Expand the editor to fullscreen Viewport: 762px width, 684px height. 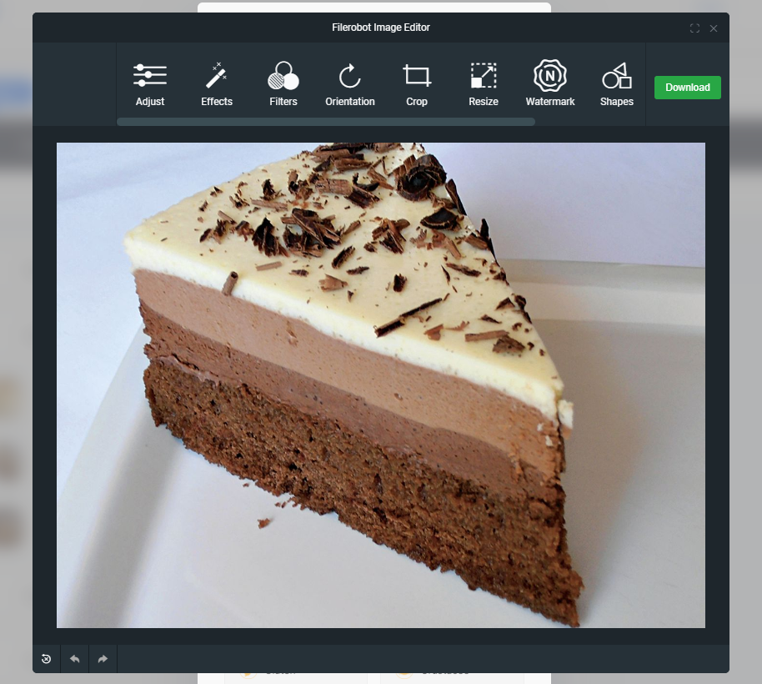694,28
